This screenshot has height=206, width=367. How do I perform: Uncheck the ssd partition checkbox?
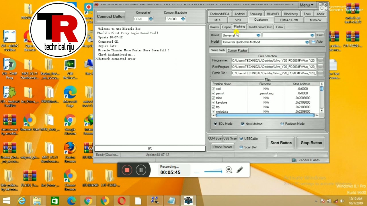point(213,89)
